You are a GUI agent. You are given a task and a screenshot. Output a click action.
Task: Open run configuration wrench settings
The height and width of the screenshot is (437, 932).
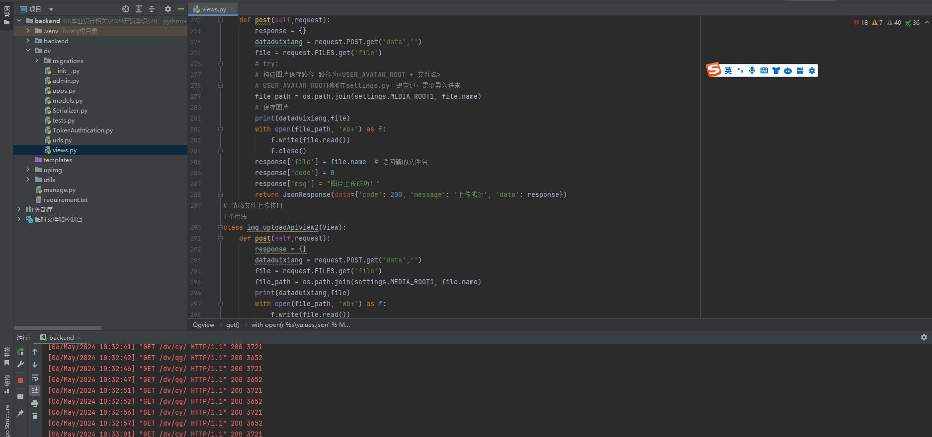pos(20,365)
